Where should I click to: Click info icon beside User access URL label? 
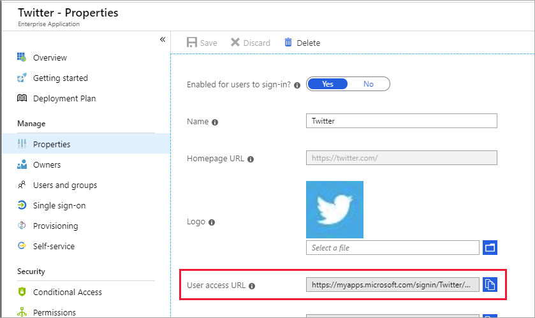pos(252,286)
